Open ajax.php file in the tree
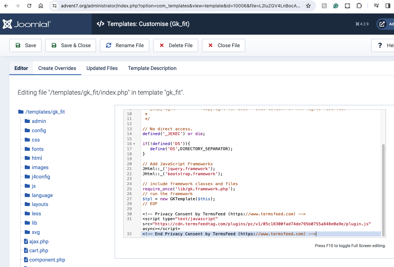Viewport: 394px width, 267px height. coord(39,241)
